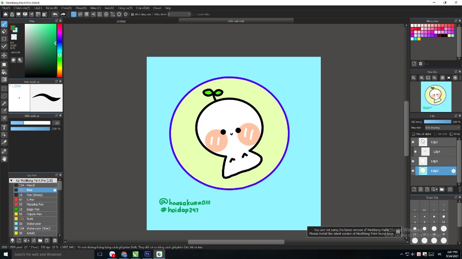
Task: Open settings gear on layer Lớp1
Action: 453,170
